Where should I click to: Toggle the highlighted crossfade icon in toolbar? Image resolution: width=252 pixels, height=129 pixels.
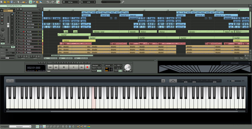[x=30, y=2]
